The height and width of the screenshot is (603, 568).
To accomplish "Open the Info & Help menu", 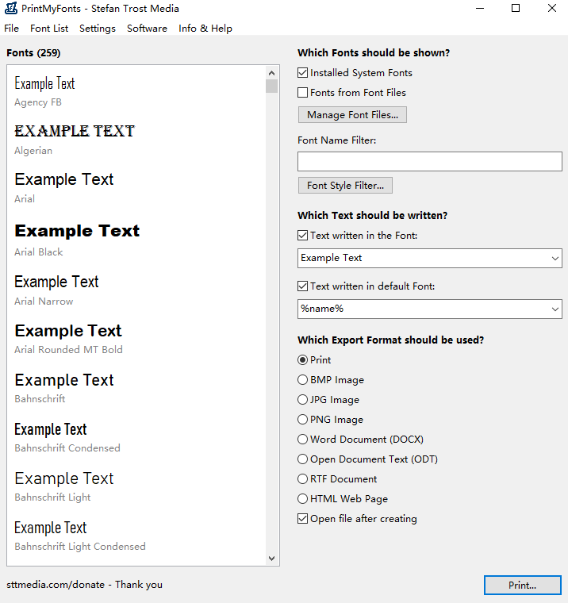I will point(205,29).
